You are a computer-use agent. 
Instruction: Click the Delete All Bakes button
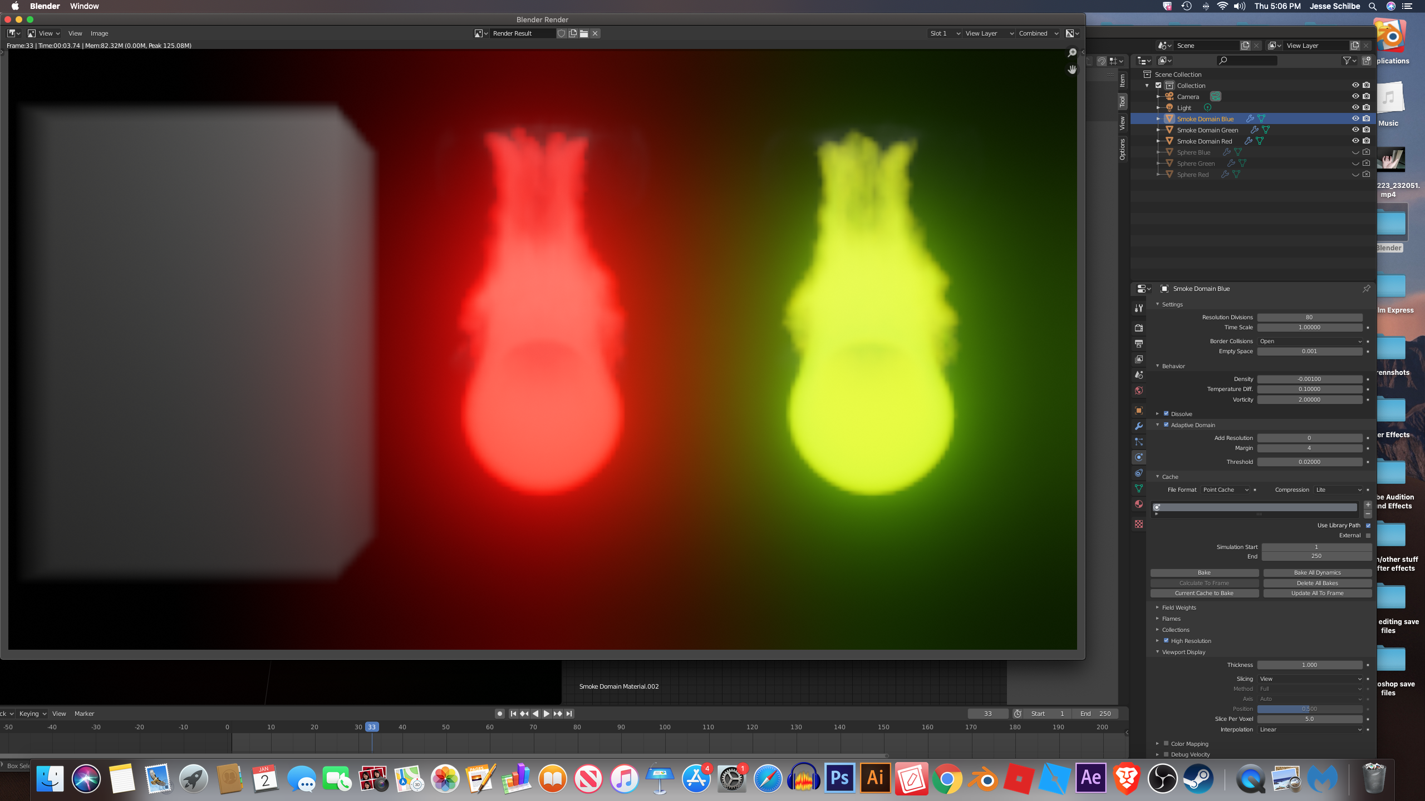tap(1317, 583)
